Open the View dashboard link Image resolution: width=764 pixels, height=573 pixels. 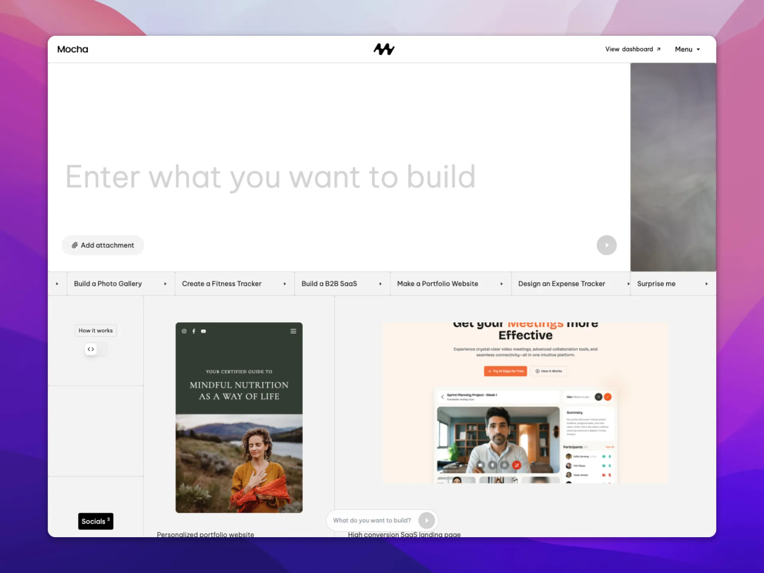[x=633, y=49]
